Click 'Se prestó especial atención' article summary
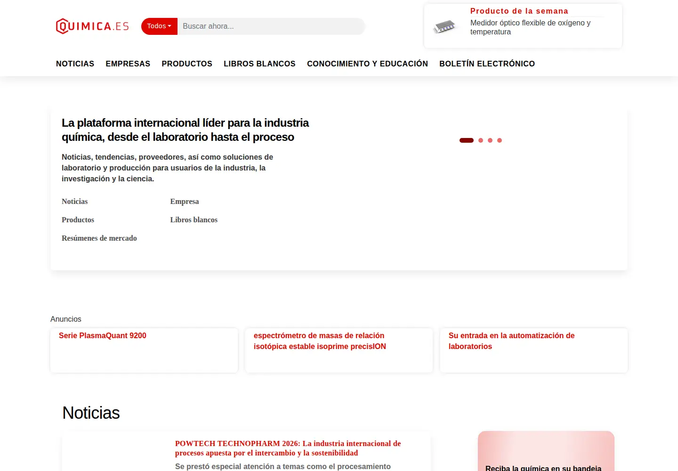The image size is (678, 471). [283, 466]
